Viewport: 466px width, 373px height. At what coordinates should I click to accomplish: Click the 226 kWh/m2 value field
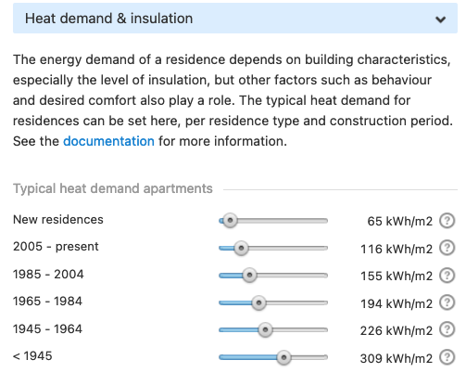pos(397,330)
